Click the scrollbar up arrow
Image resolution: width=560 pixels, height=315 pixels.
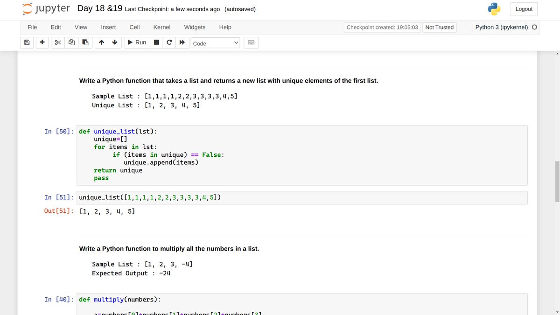pyautogui.click(x=557, y=54)
